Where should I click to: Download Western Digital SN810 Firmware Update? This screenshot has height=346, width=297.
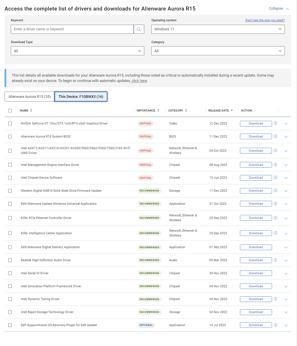coord(256,191)
